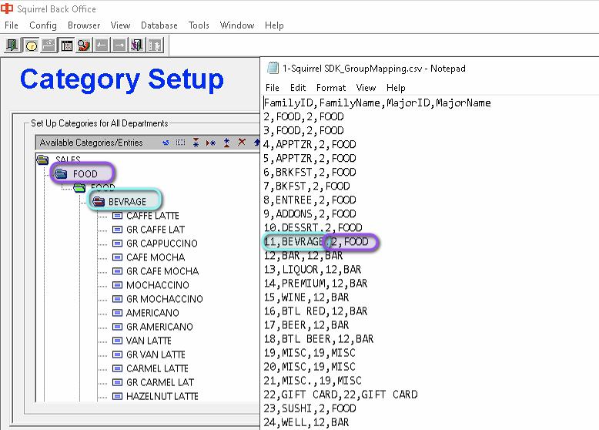Open the Config menu

(x=43, y=25)
